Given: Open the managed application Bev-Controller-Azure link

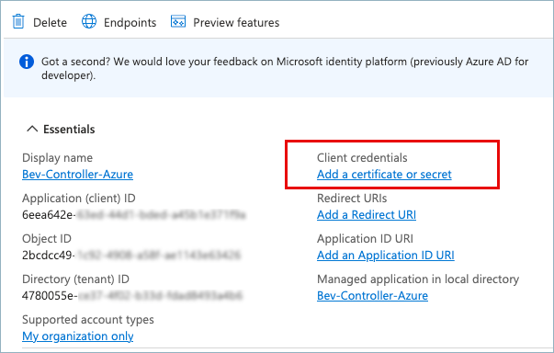Looking at the screenshot, I should [x=372, y=295].
